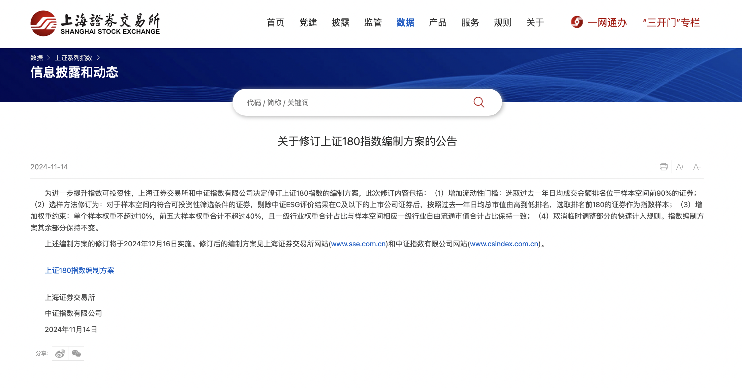
Task: Open the "三开门"专栏 link
Action: 671,23
